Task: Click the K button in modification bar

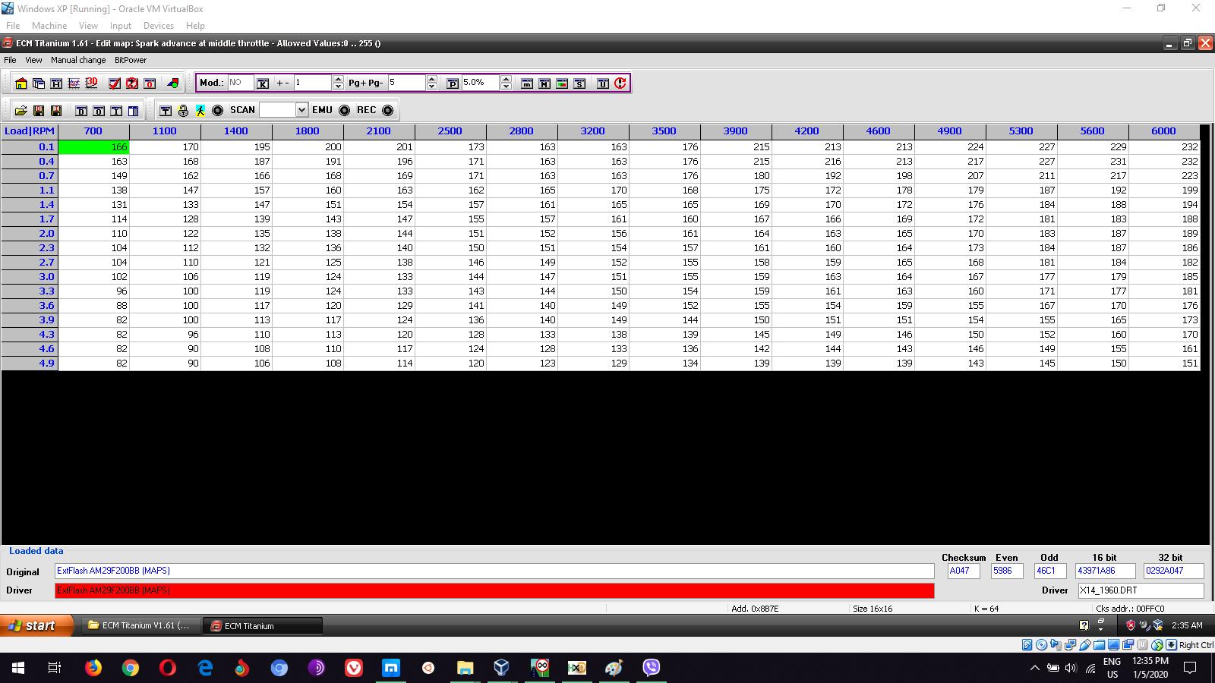Action: click(263, 83)
